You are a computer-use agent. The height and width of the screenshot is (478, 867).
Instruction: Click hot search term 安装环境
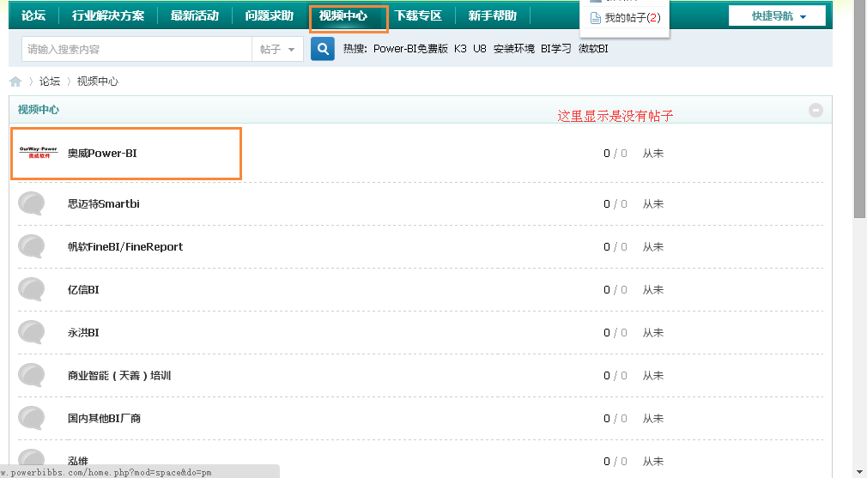point(513,49)
